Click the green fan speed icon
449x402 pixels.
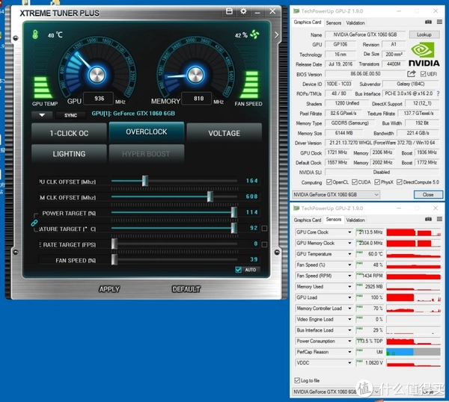point(254,34)
